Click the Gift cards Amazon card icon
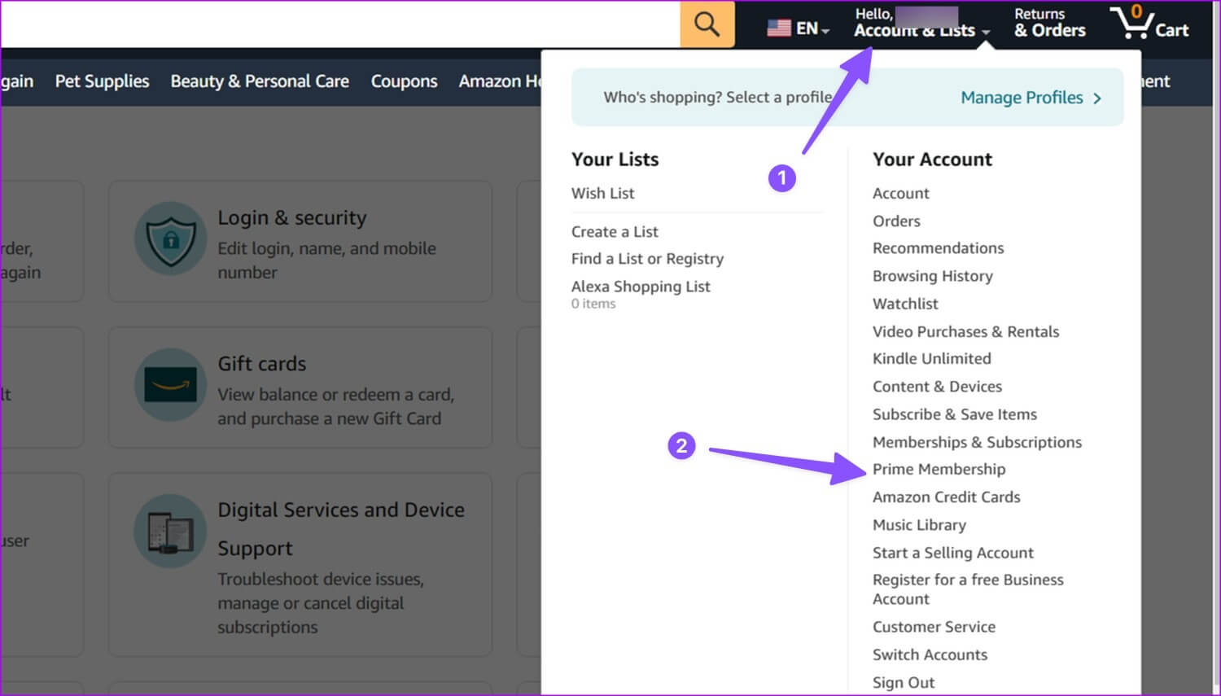 [x=171, y=385]
